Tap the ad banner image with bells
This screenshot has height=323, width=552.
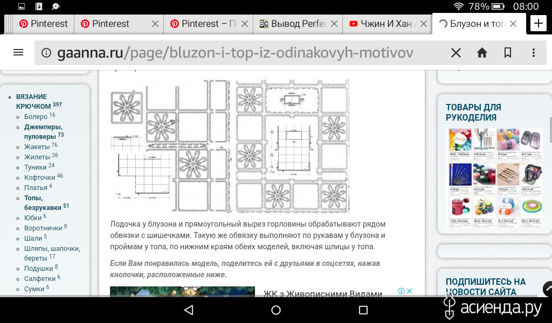(x=182, y=291)
